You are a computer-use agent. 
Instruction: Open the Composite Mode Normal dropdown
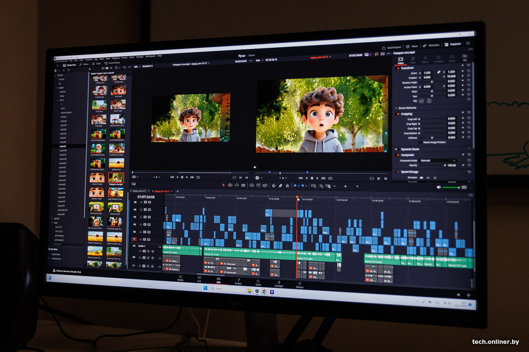[x=438, y=161]
